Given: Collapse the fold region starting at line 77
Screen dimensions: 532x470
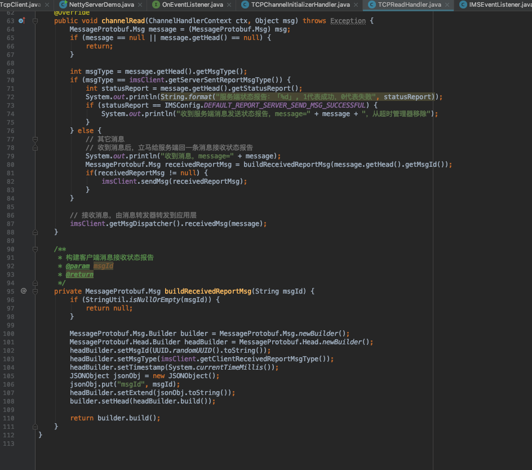Looking at the screenshot, I should coord(34,139).
